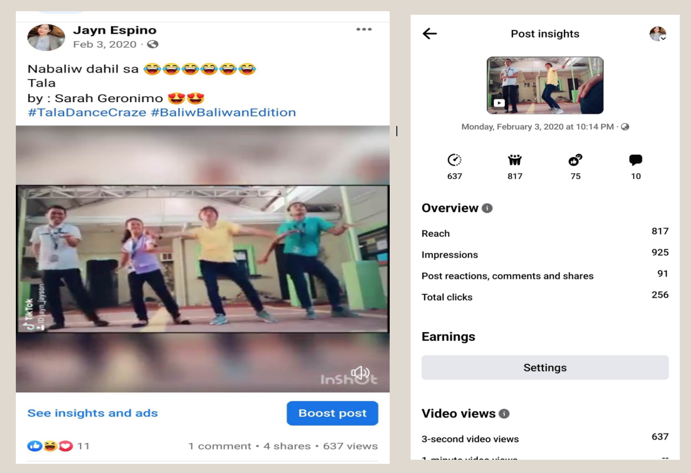The width and height of the screenshot is (691, 473).
Task: Click the video views gauge icon above 637
Action: point(455,160)
